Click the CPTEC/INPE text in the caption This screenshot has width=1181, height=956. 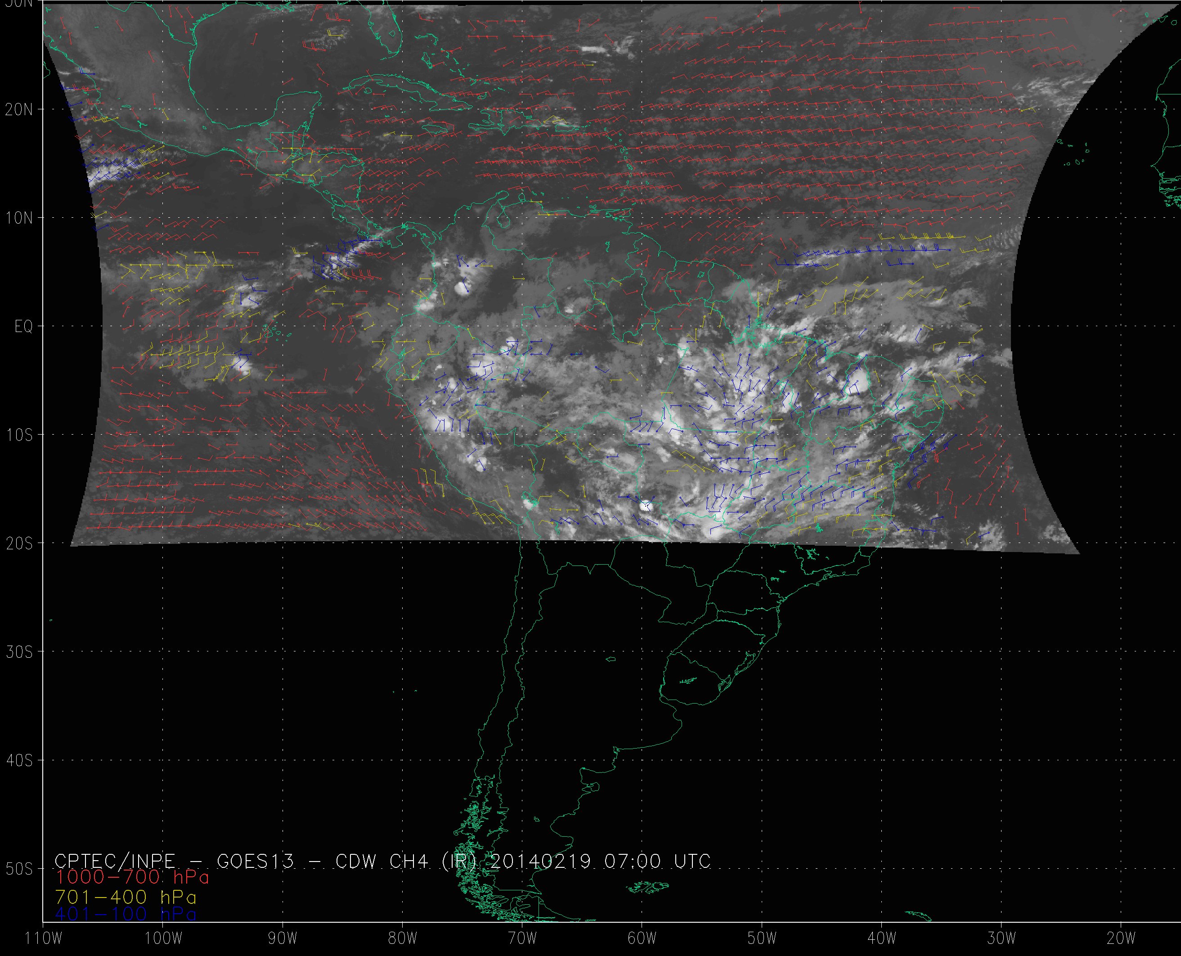[115, 861]
